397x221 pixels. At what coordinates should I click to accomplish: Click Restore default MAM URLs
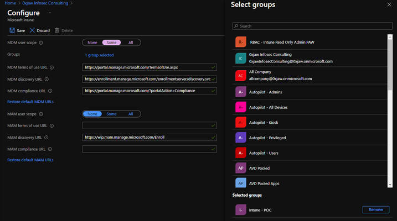[x=30, y=160]
